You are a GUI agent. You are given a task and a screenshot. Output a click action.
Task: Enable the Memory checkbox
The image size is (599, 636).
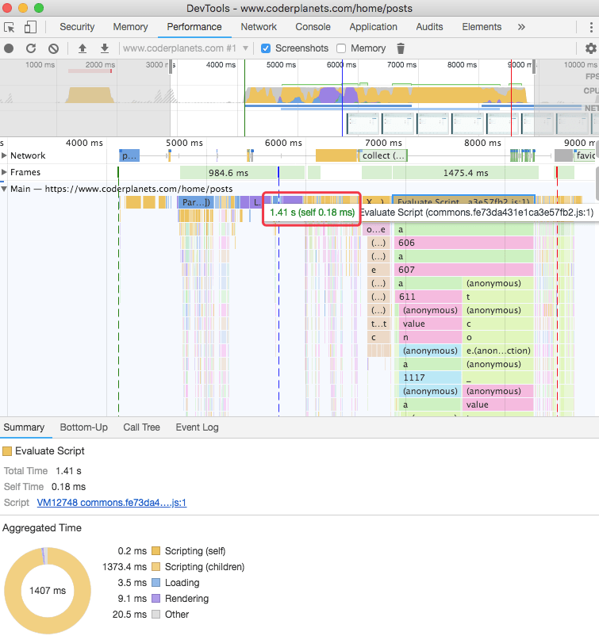(341, 48)
